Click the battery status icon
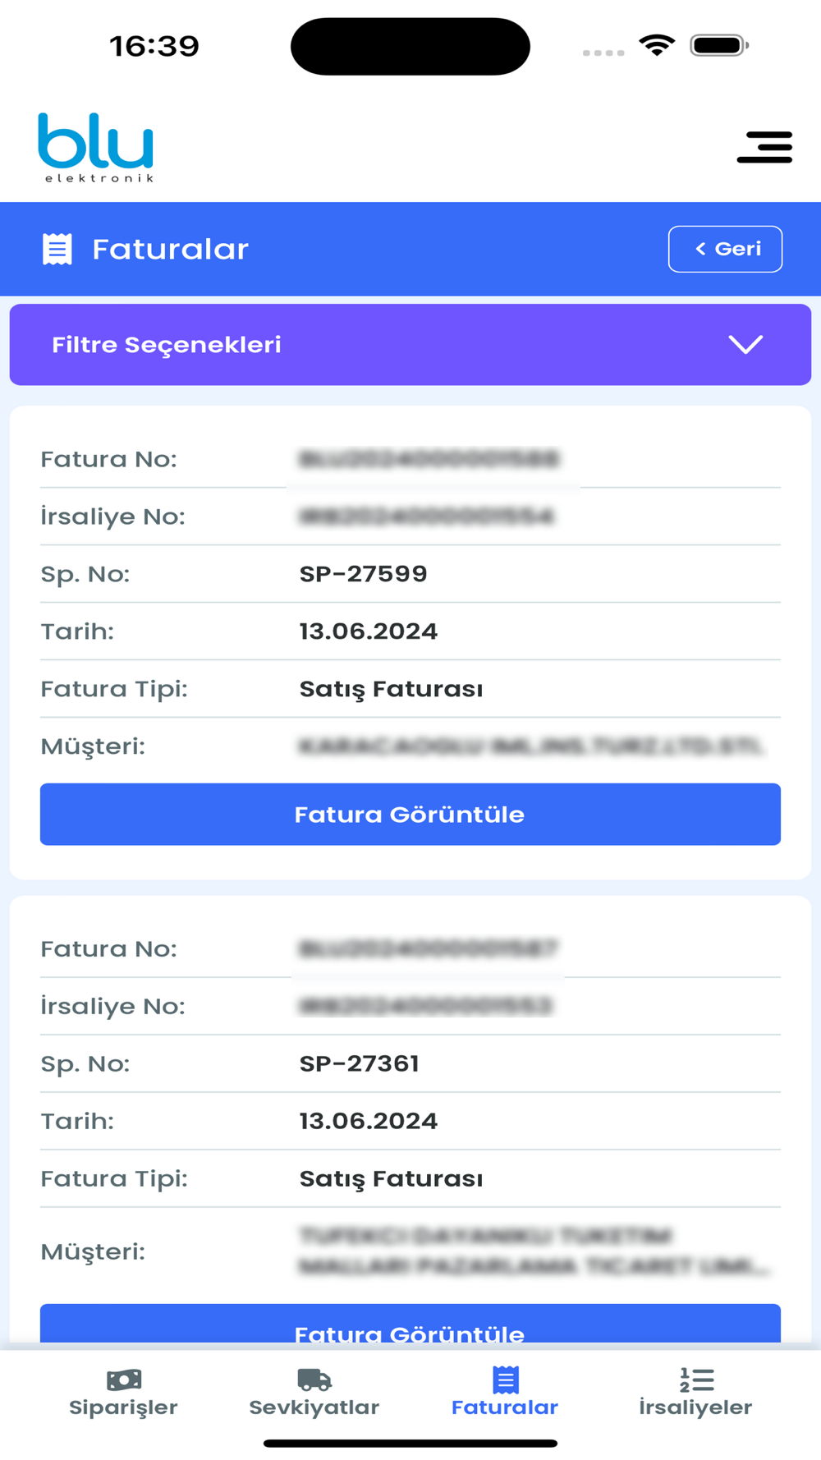Screen dimensions: 821x1460 (x=719, y=45)
